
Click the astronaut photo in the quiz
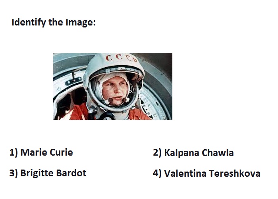113,86
